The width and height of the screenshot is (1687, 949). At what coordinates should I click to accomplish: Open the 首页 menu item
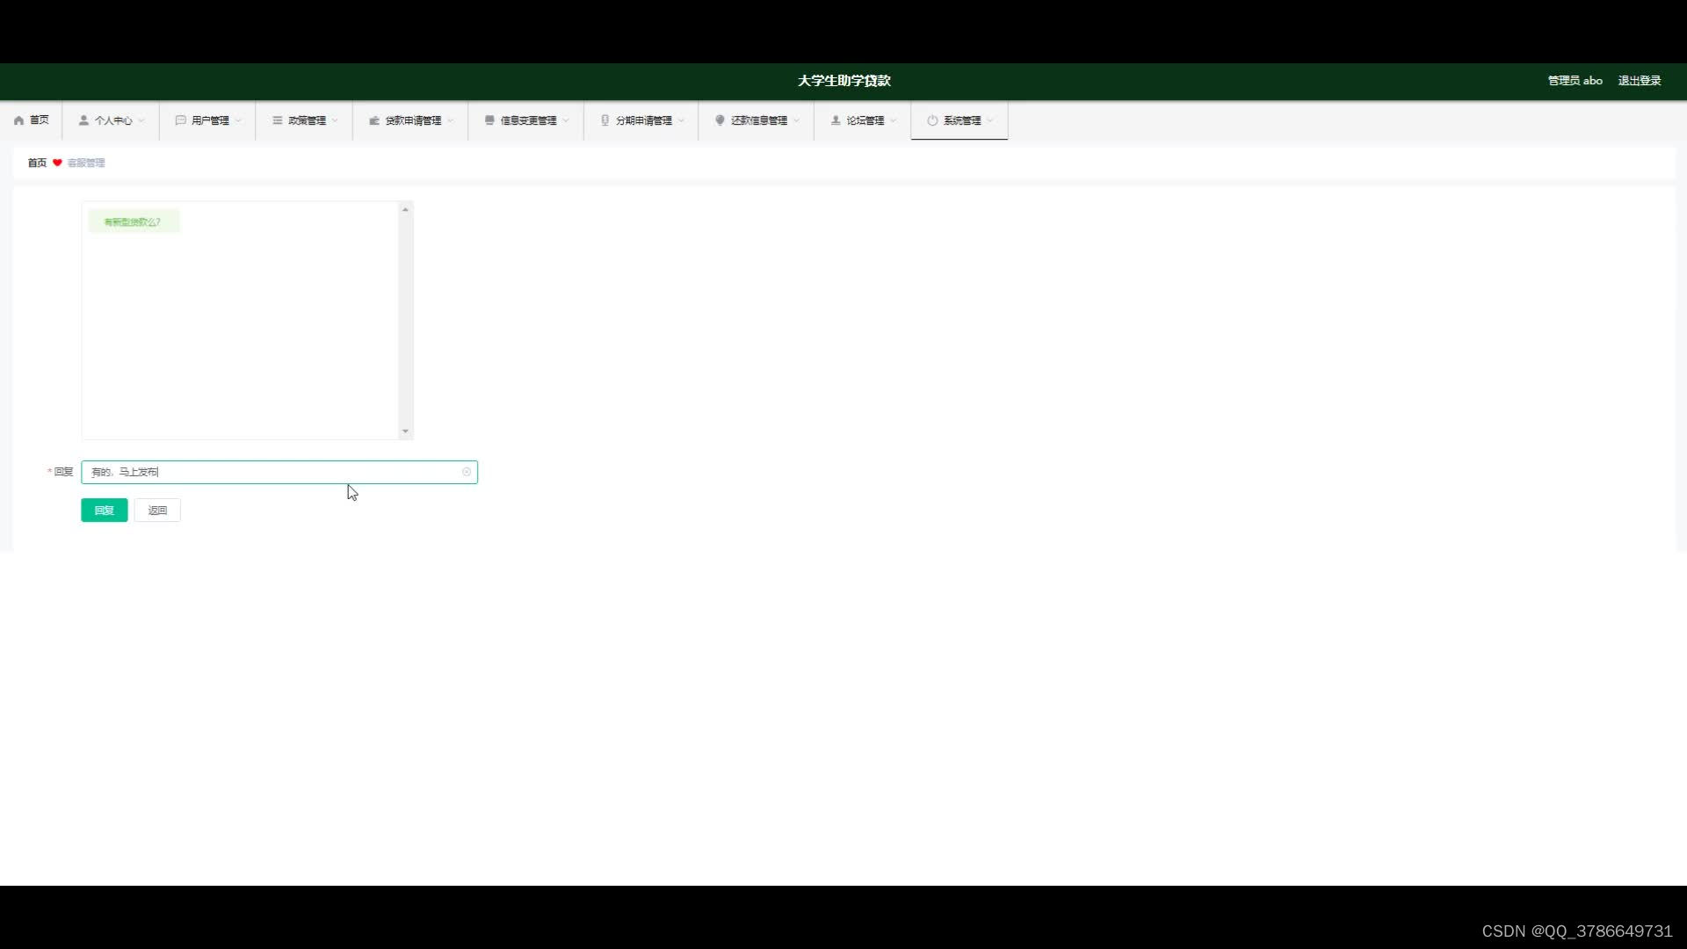(x=32, y=120)
